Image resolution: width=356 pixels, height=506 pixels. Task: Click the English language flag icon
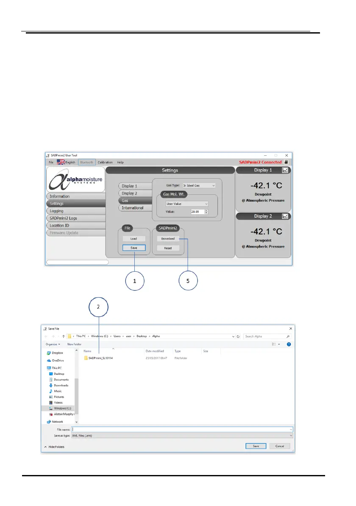pyautogui.click(x=61, y=162)
